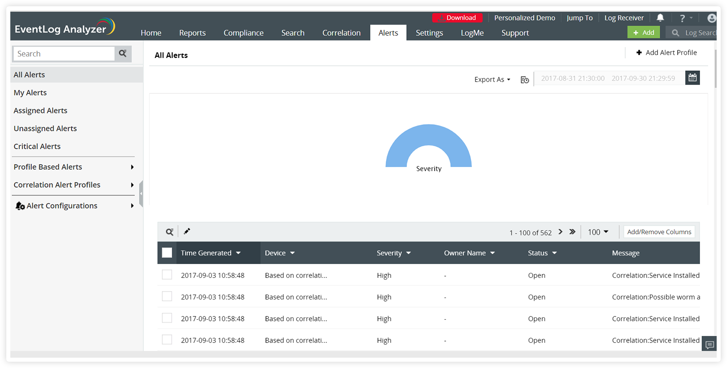The height and width of the screenshot is (368, 727).
Task: Open Owner Name column dropdown
Action: pyautogui.click(x=492, y=253)
